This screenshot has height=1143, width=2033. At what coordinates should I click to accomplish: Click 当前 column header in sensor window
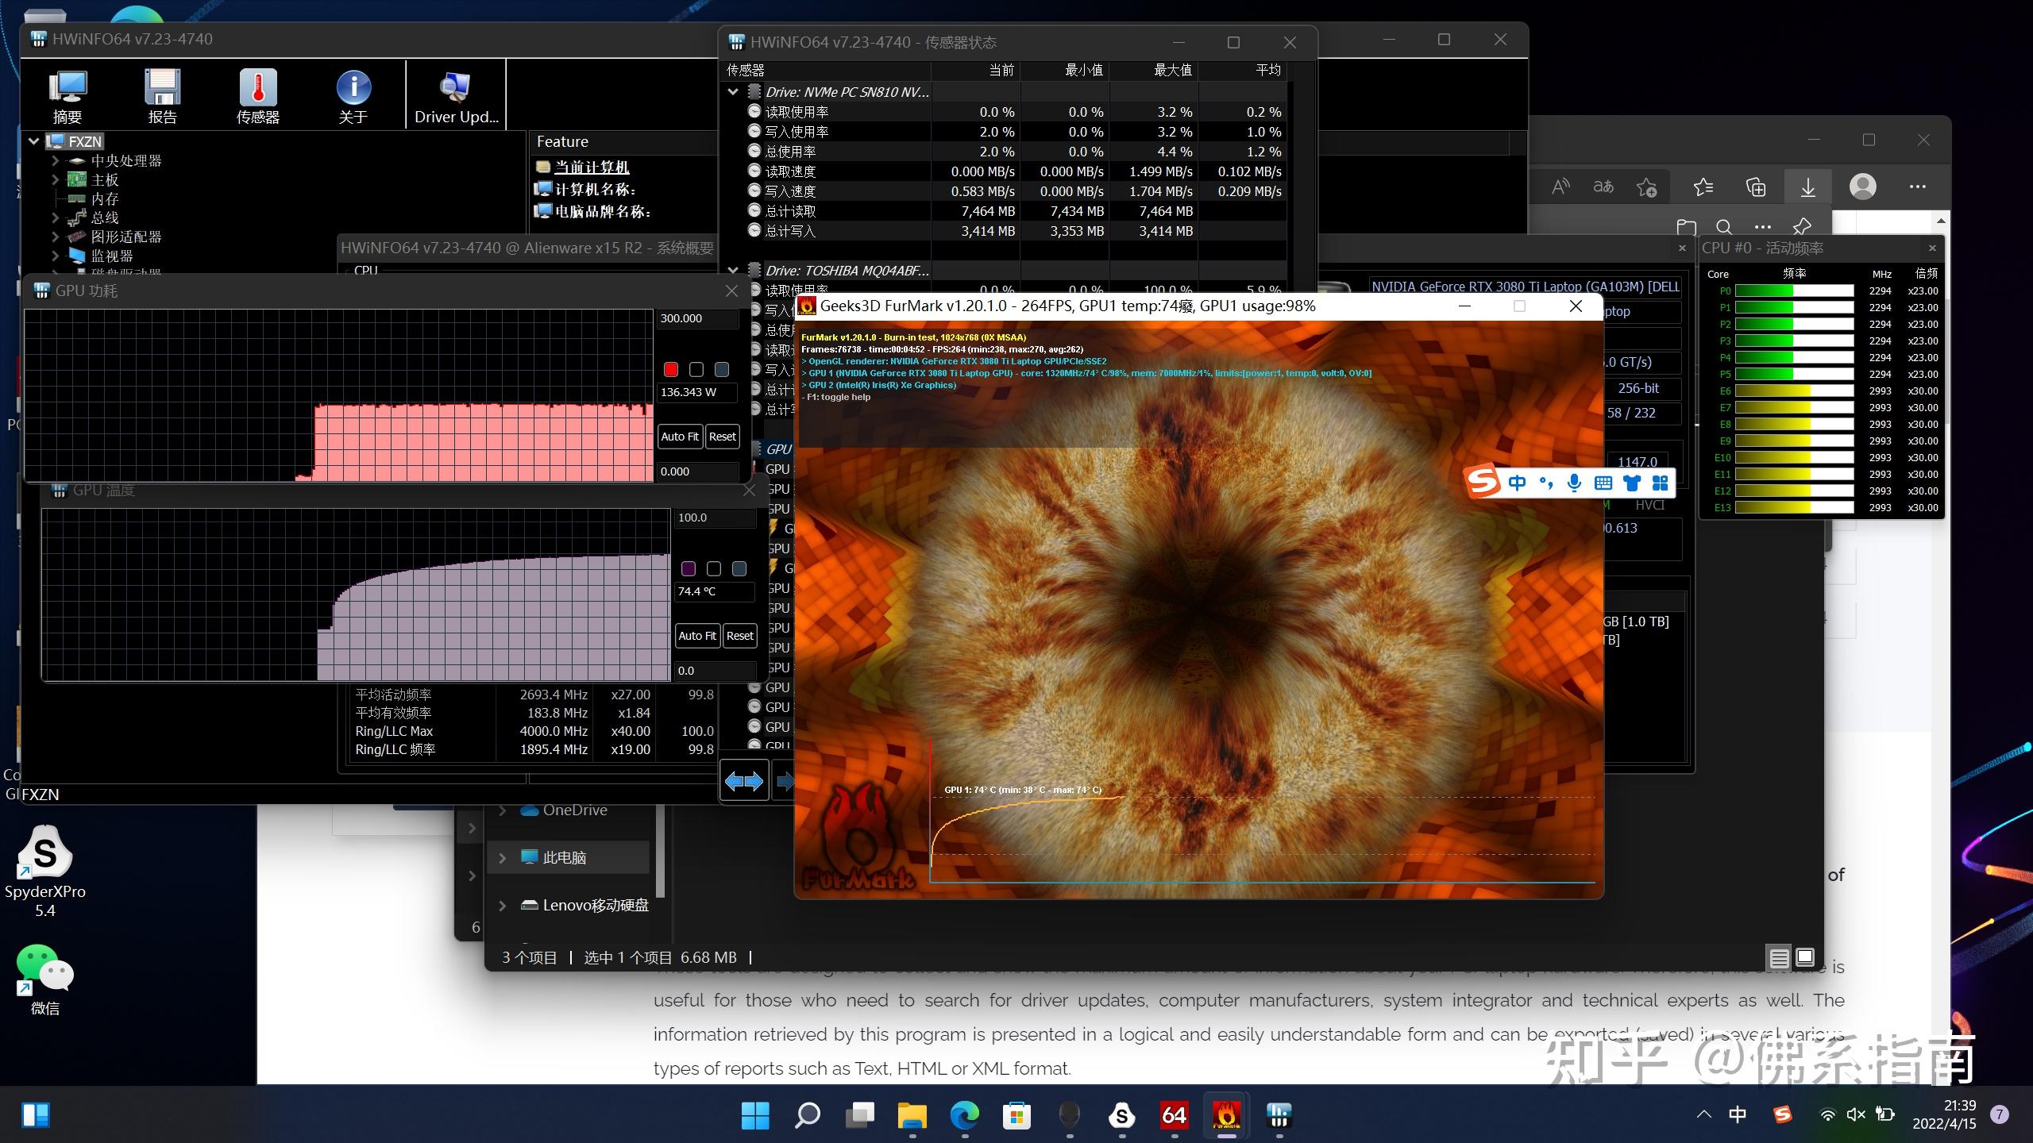click(x=975, y=70)
